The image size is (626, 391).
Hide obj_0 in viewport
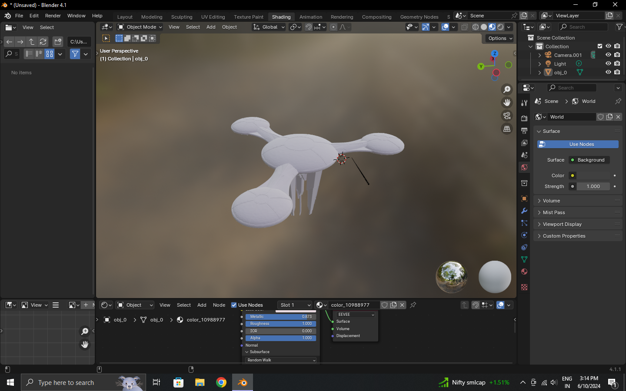click(608, 72)
